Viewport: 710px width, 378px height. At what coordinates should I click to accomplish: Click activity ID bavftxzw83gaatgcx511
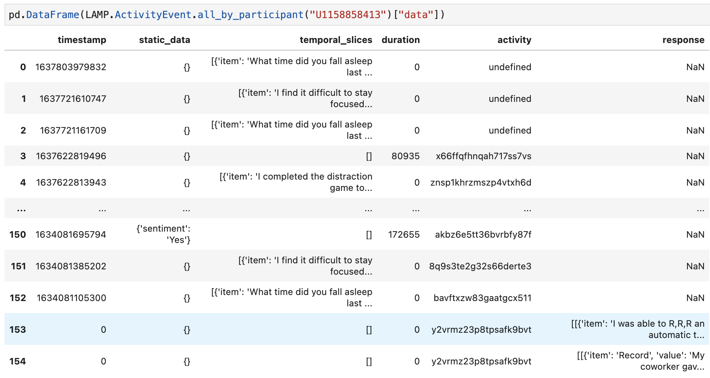point(483,298)
